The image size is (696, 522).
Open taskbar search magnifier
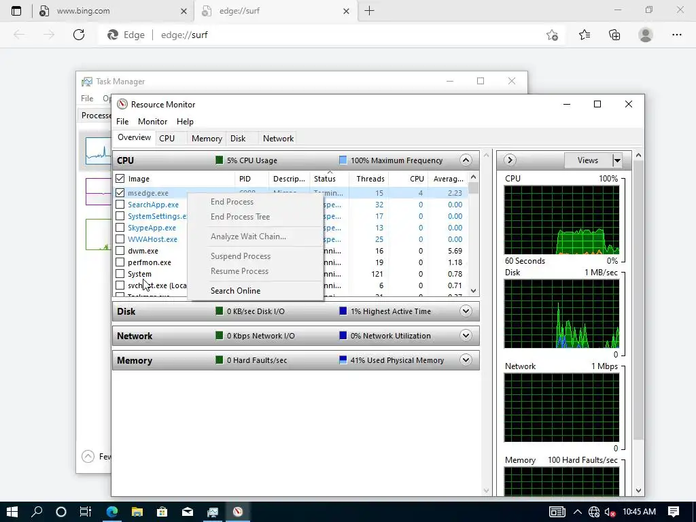pyautogui.click(x=37, y=512)
